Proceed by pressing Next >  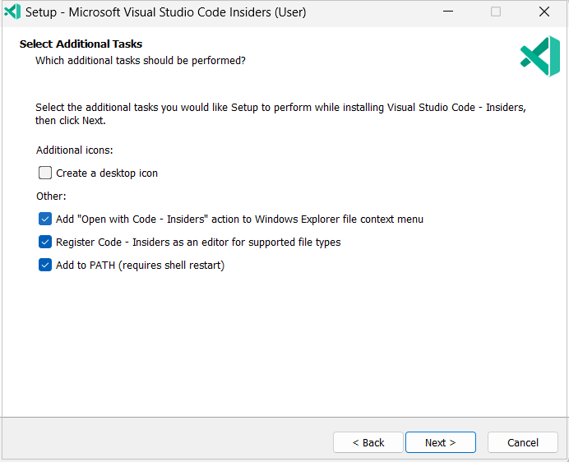[440, 442]
